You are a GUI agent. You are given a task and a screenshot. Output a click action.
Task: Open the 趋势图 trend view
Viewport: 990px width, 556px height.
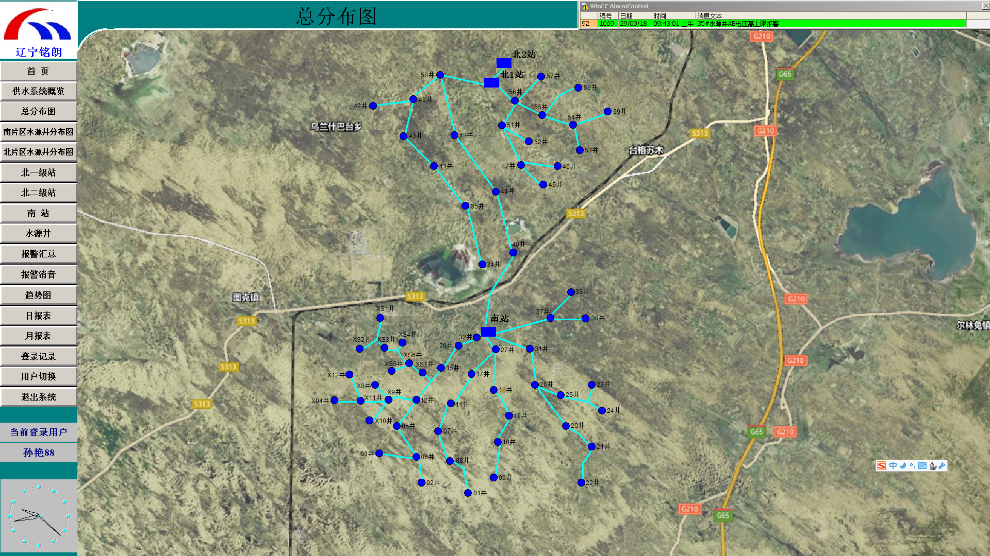(39, 295)
